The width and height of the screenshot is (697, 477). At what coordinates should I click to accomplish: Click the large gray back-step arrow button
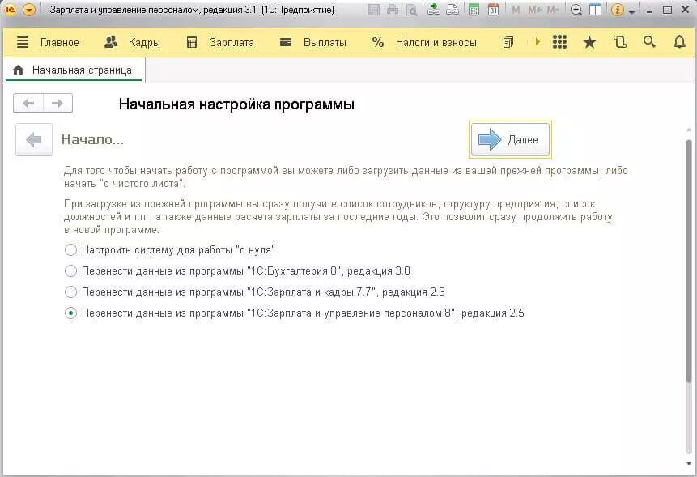[x=34, y=139]
